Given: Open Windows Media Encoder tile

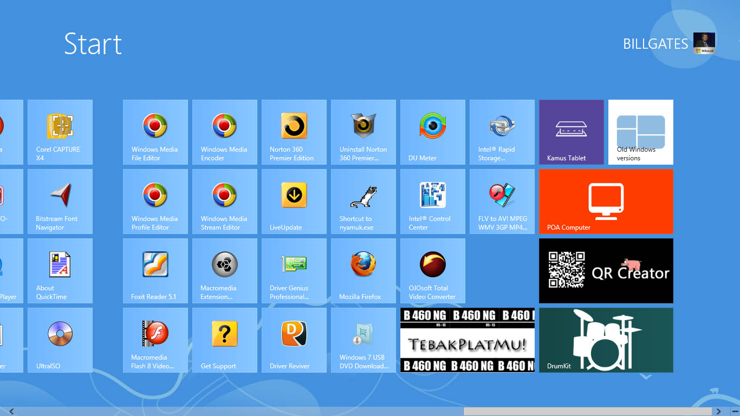Looking at the screenshot, I should click(225, 132).
